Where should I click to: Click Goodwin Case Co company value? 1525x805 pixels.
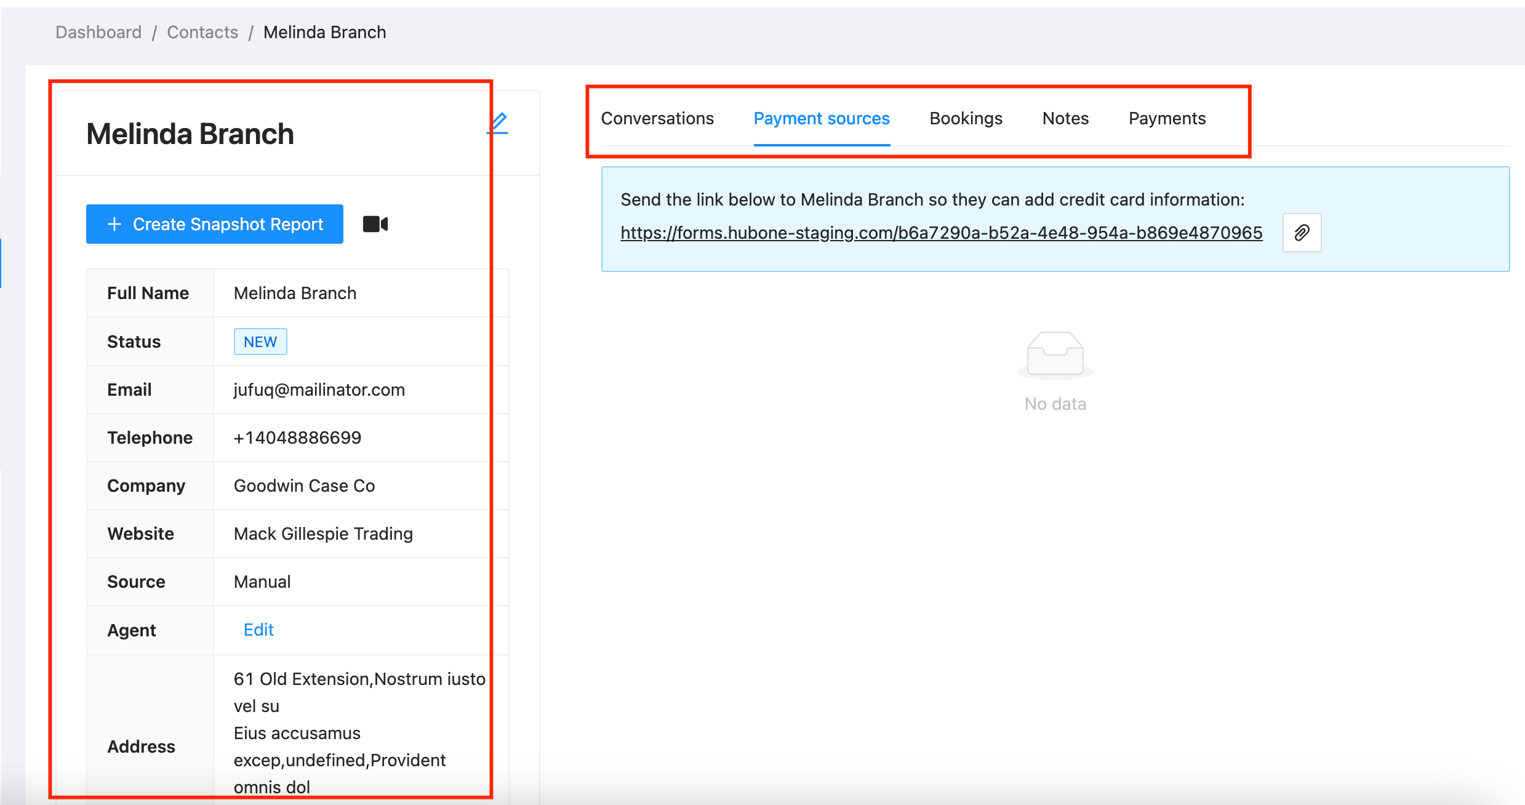(304, 486)
